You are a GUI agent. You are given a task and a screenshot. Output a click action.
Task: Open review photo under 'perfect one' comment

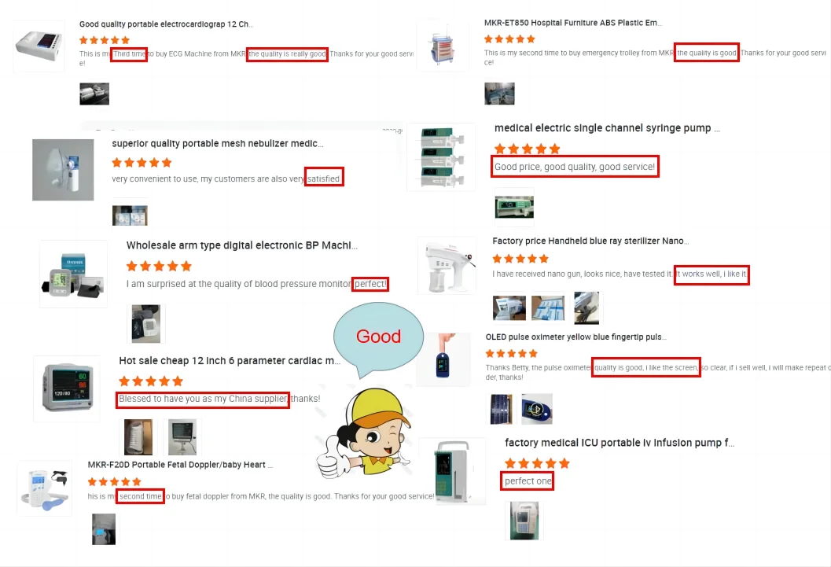coord(524,521)
